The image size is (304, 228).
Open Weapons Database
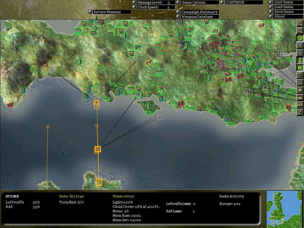click(200, 17)
